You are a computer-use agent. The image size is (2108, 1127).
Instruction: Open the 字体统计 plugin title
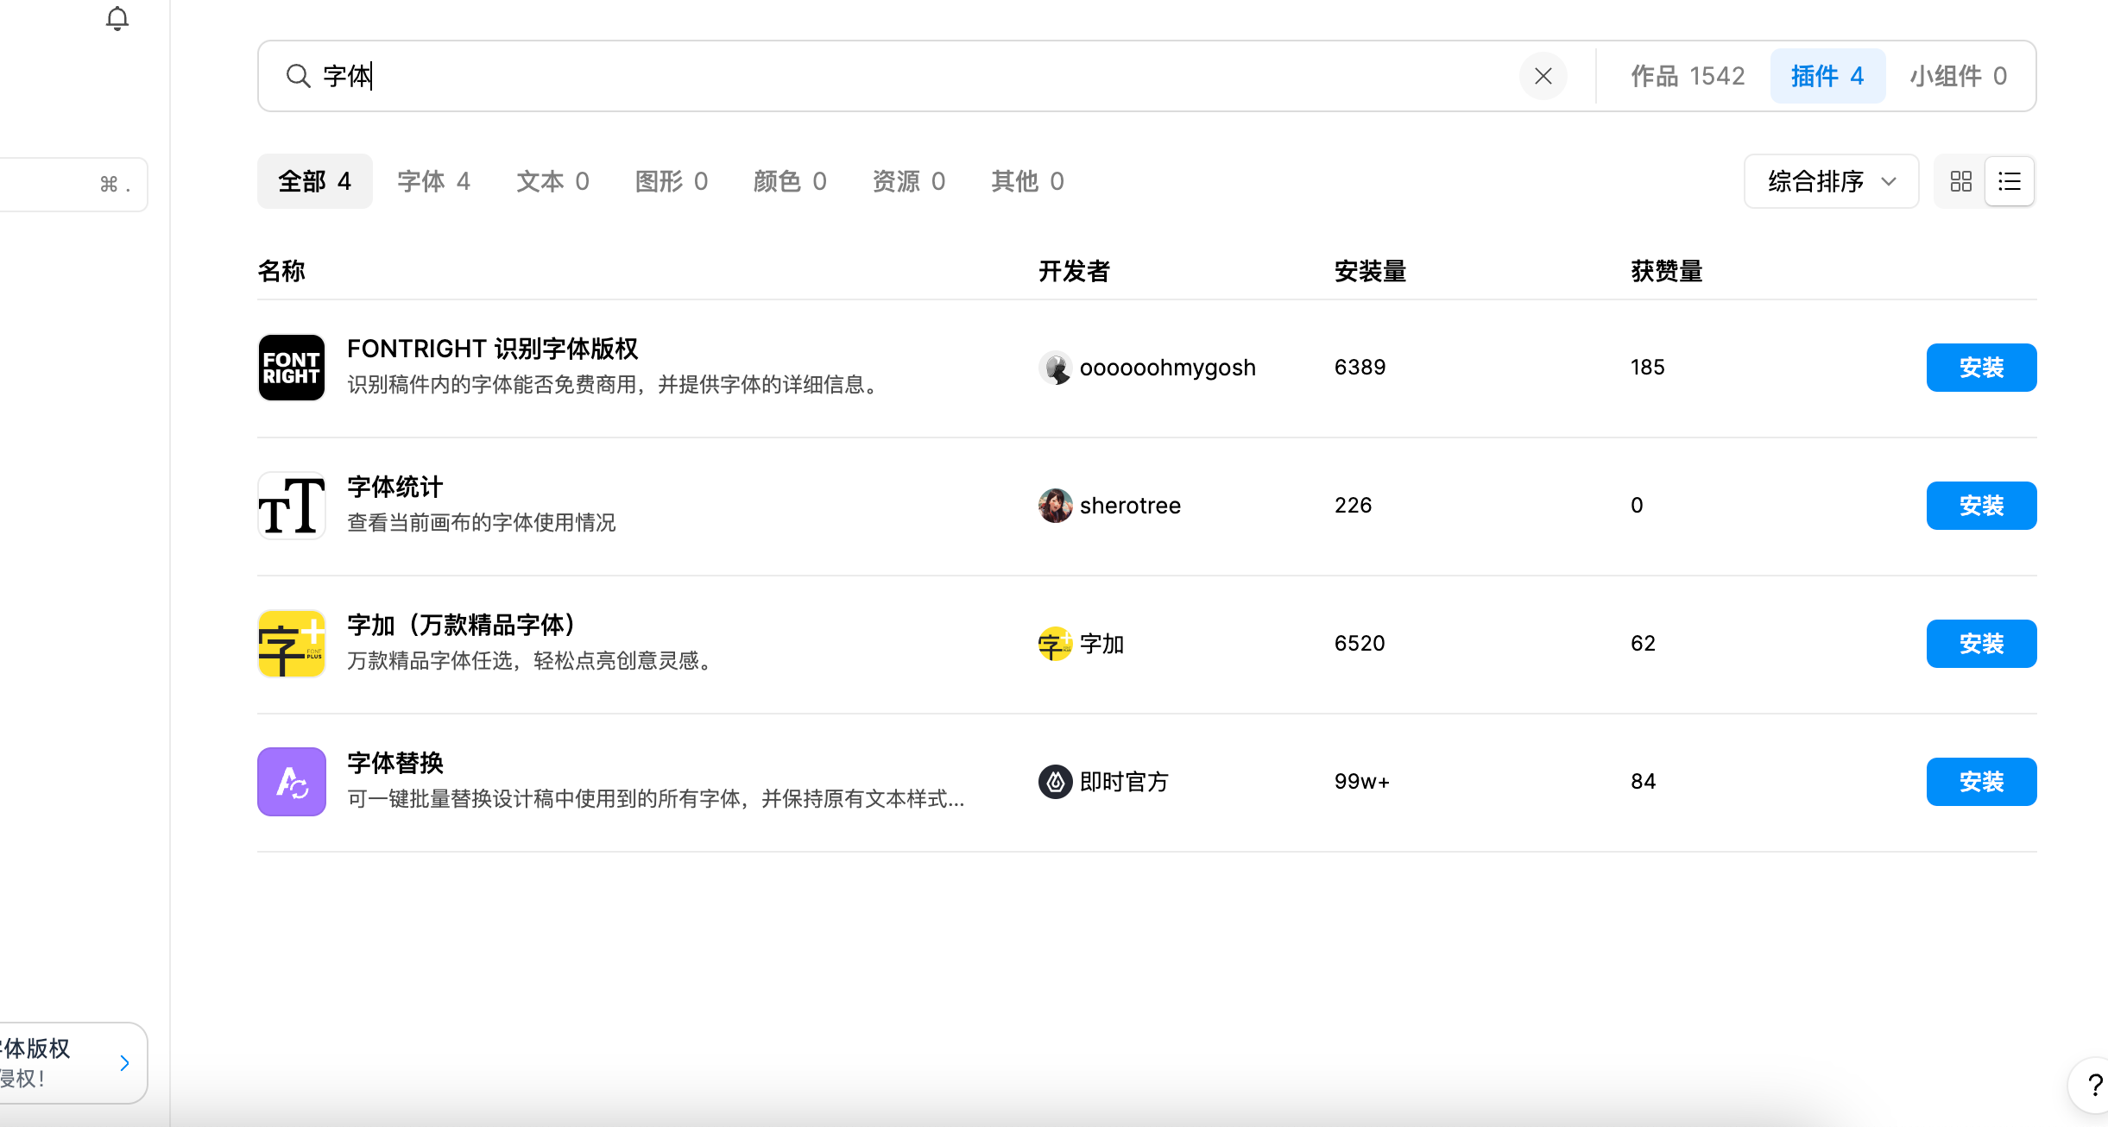point(395,487)
